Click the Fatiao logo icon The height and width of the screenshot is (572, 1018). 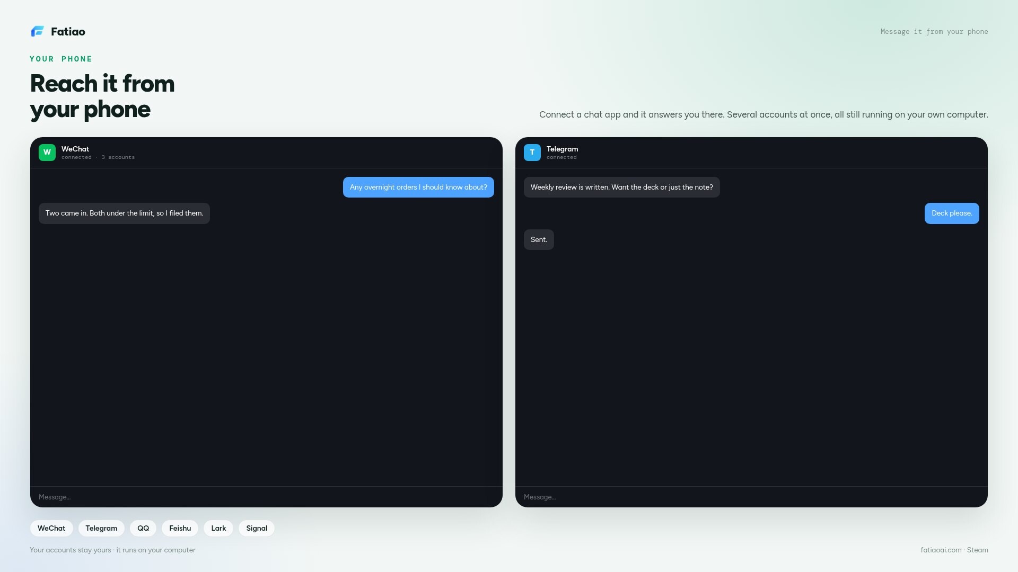click(x=37, y=32)
